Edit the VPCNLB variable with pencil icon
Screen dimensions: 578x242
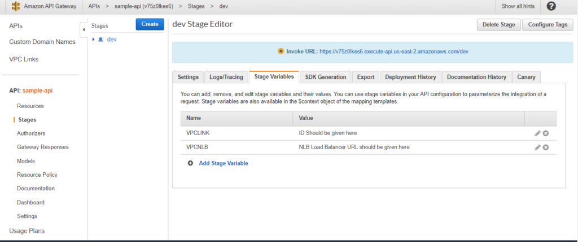[537, 147]
